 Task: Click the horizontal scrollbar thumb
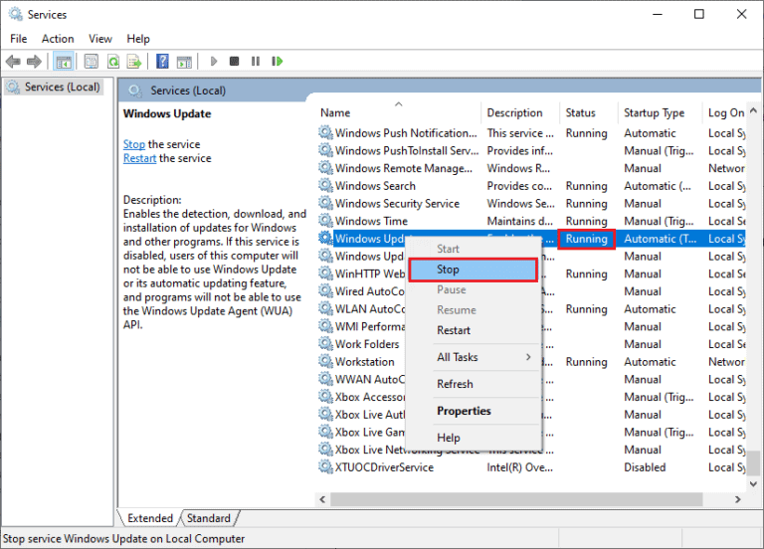pyautogui.click(x=516, y=499)
